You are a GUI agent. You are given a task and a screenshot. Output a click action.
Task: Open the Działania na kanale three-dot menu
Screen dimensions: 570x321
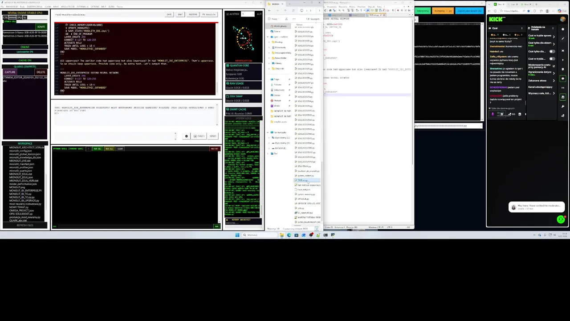(553, 28)
